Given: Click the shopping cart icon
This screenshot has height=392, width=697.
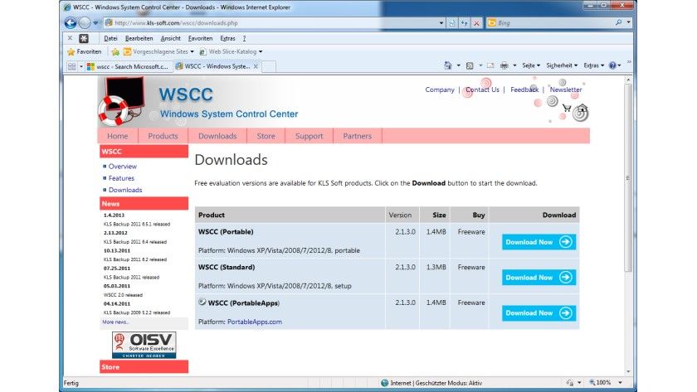Looking at the screenshot, I should pos(566,108).
